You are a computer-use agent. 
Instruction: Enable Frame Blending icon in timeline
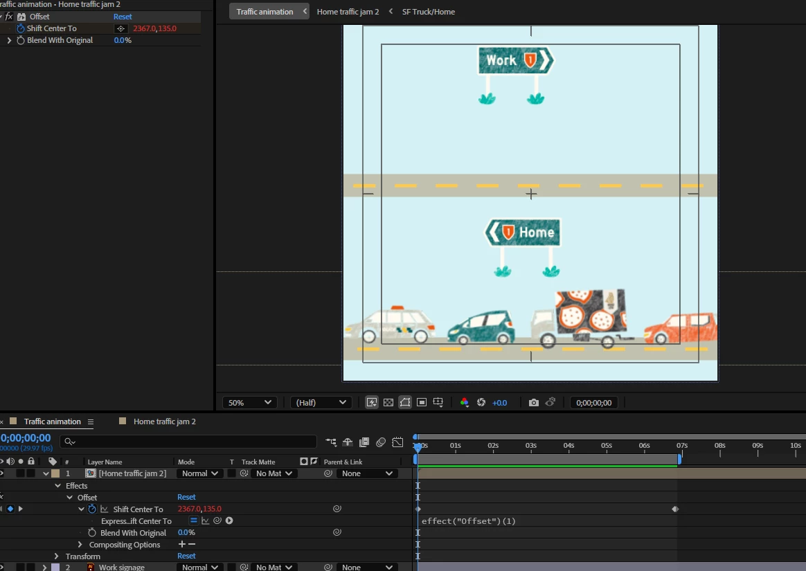tap(364, 442)
